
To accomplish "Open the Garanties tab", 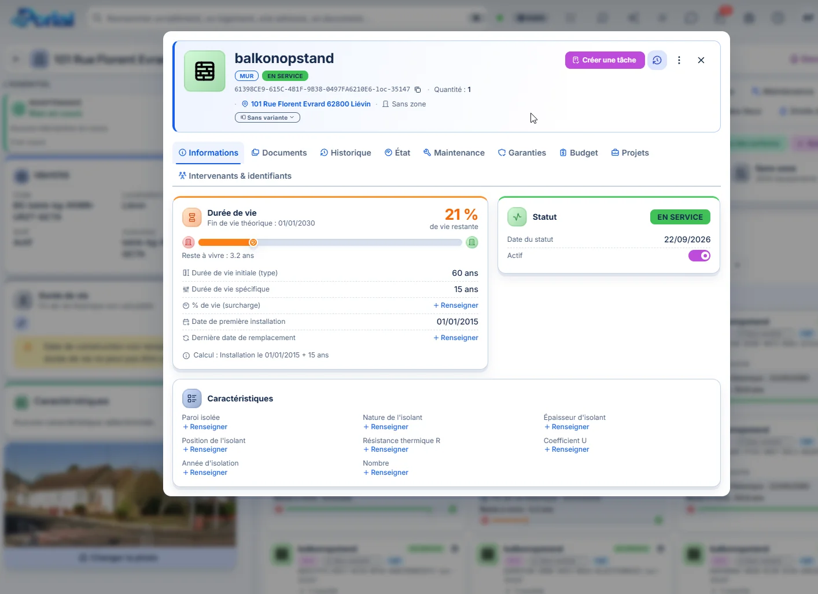I will click(522, 153).
